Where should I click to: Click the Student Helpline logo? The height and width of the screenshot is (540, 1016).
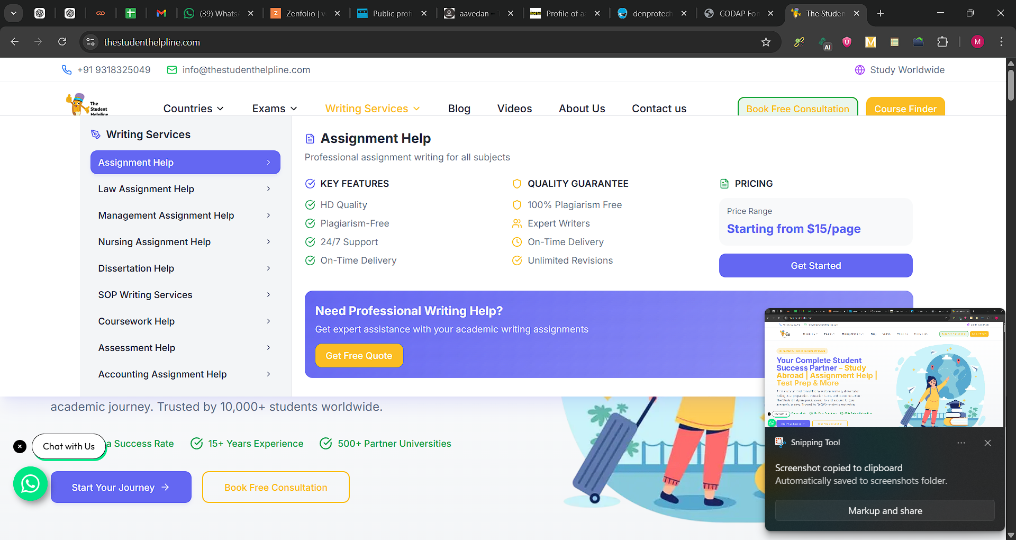click(x=87, y=105)
